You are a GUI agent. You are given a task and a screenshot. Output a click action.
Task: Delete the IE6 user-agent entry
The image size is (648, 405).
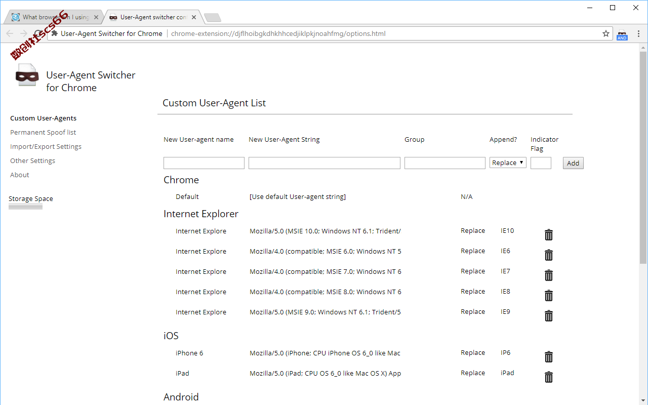click(x=548, y=255)
